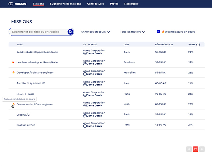Open Suggestions de missions tab
This screenshot has width=212, height=166.
click(65, 4)
